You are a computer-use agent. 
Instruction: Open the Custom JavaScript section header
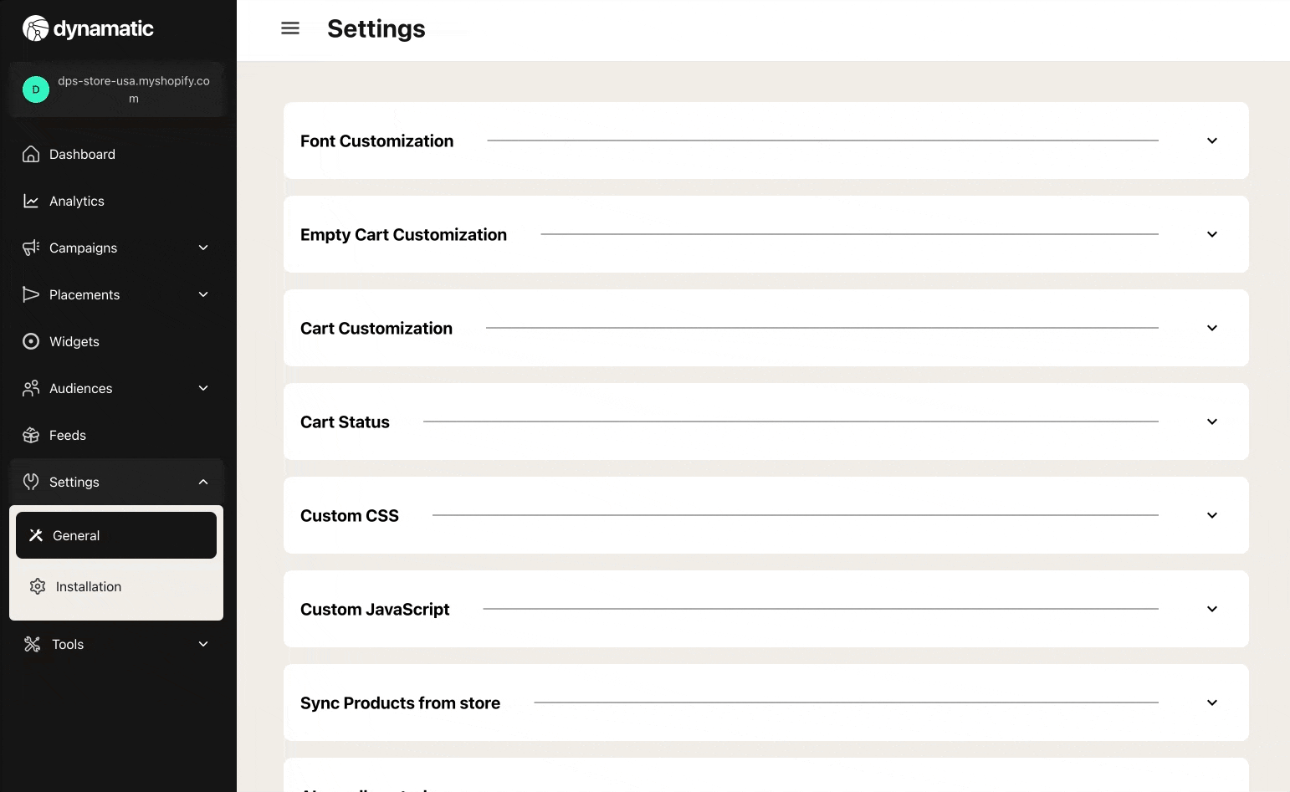[375, 609]
